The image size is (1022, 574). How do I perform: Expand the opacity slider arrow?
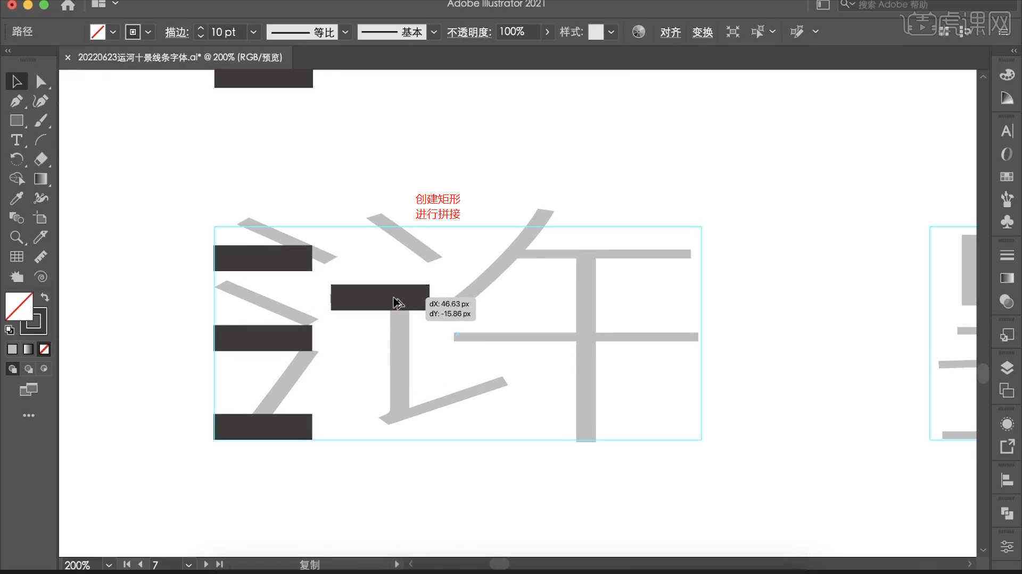coord(547,32)
